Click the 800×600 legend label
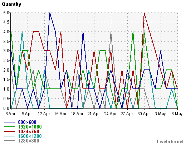 27,122
